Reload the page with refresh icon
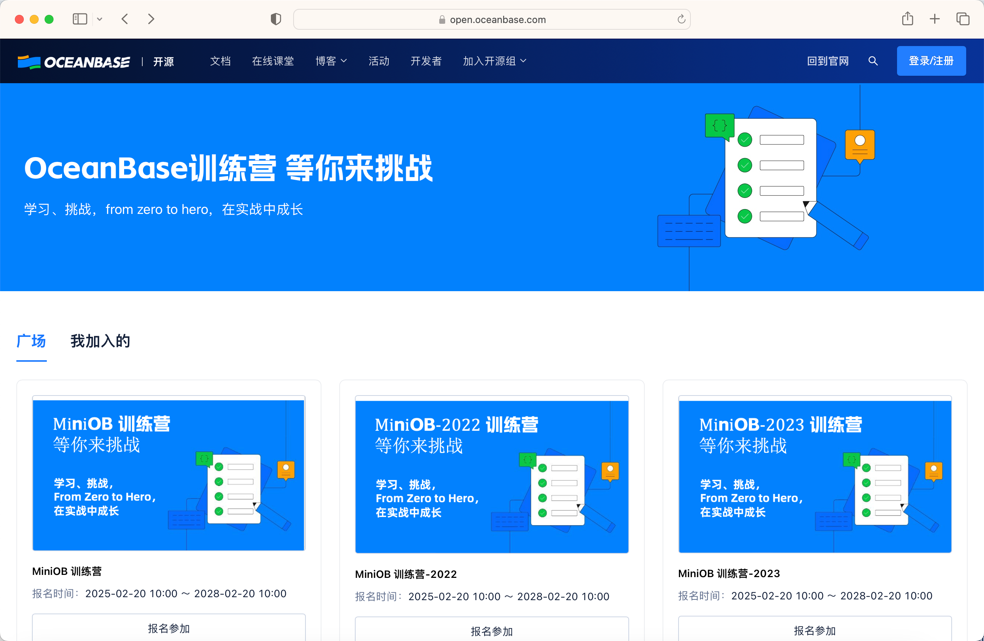The image size is (984, 641). (x=682, y=19)
